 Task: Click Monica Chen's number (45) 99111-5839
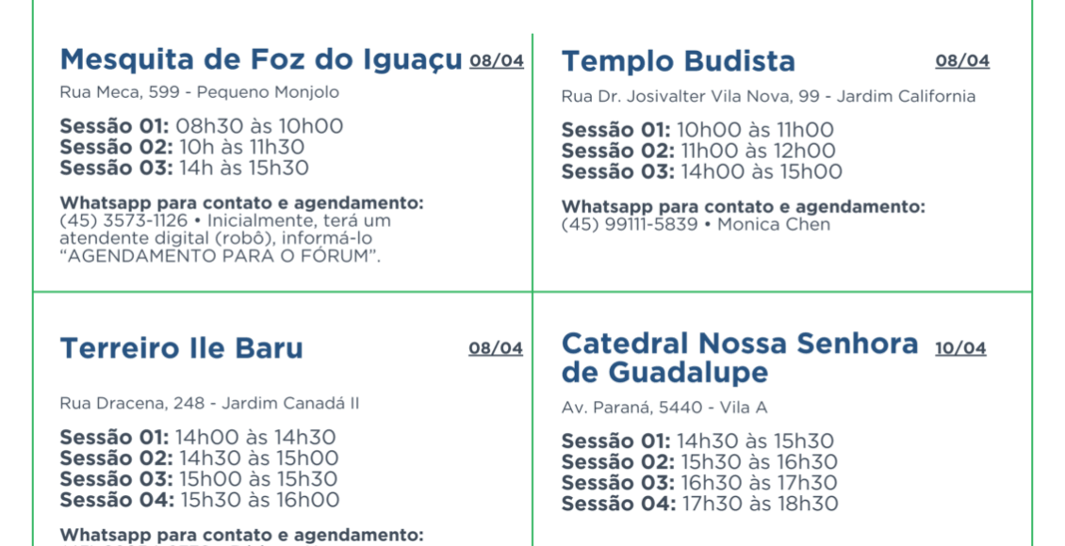point(630,224)
